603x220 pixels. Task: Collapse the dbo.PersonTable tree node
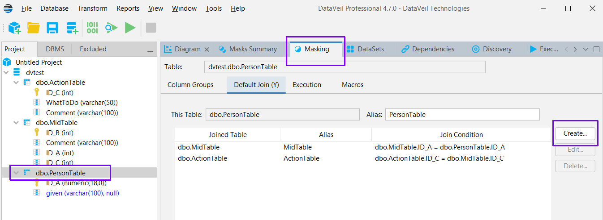16,173
